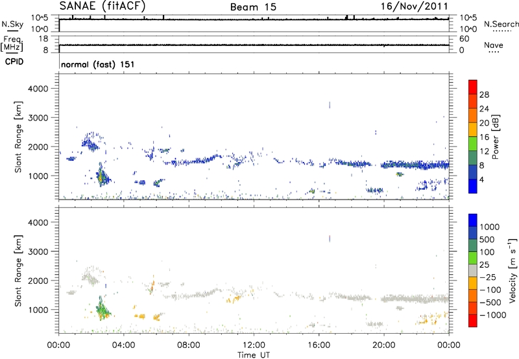Click the blue bottom of power colorbar

click(x=473, y=186)
